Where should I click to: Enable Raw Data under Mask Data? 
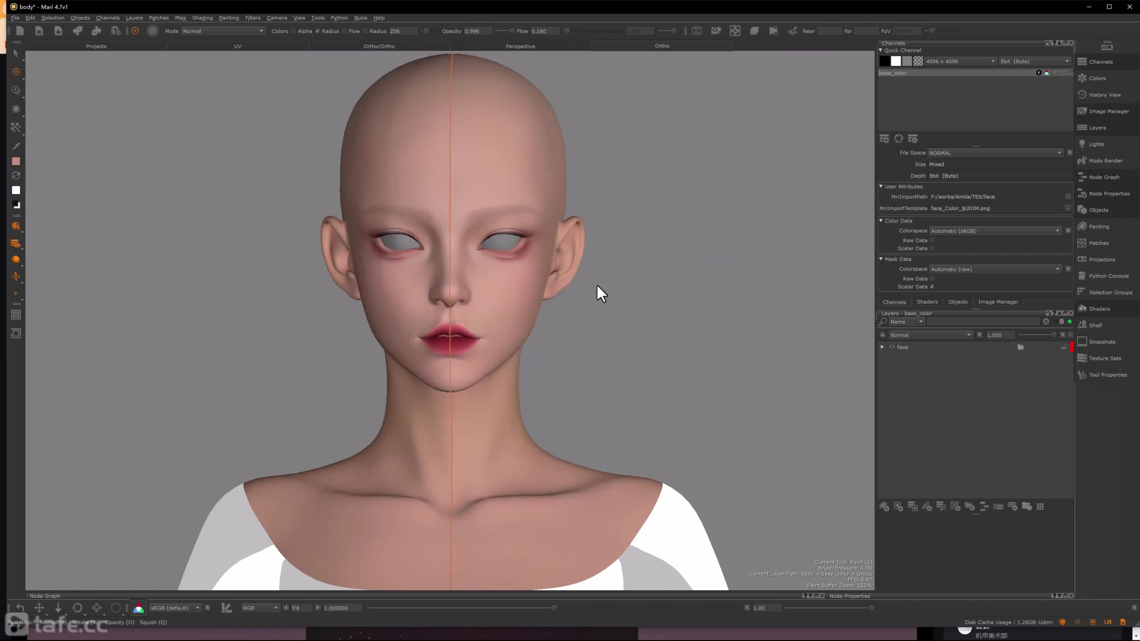[932, 279]
